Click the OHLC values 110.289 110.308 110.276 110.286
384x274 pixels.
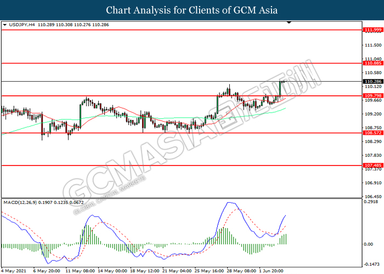click(74, 25)
